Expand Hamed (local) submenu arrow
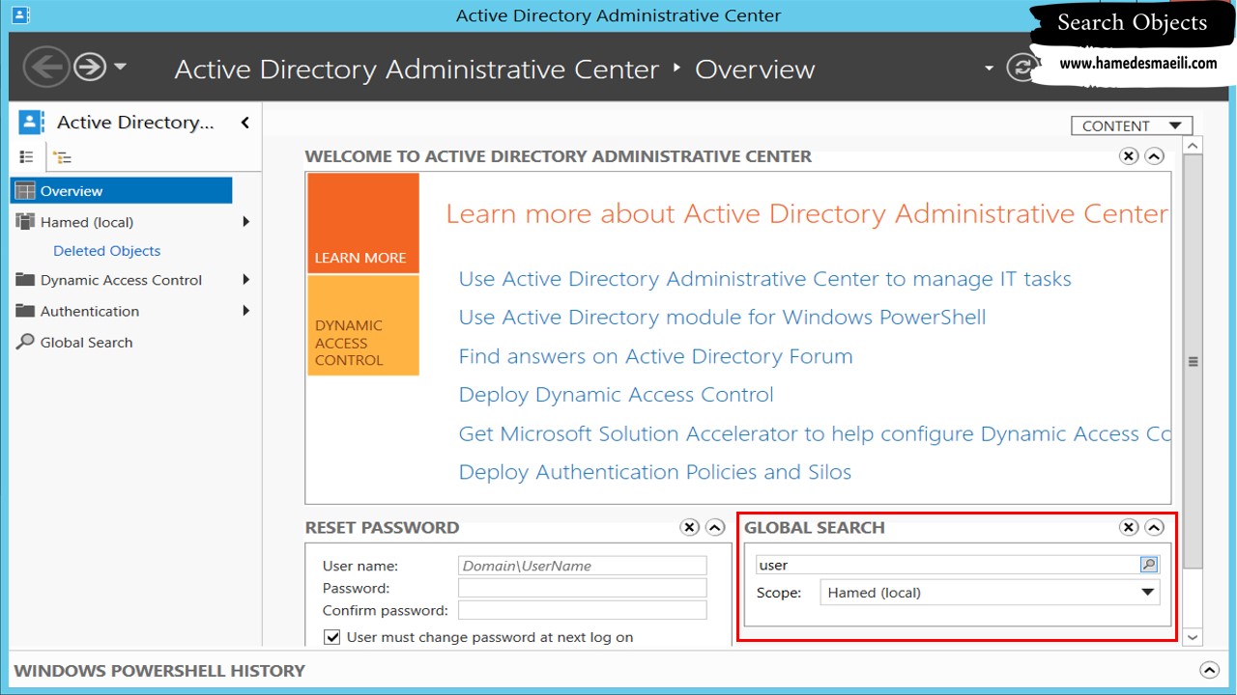The width and height of the screenshot is (1237, 695). 245,222
